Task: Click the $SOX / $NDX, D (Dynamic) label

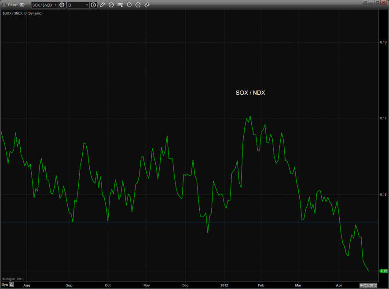Action: point(22,13)
